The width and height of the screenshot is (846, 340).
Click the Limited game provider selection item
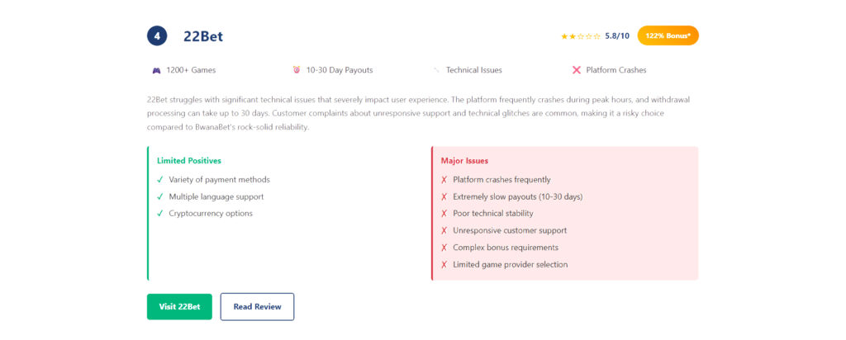(510, 265)
